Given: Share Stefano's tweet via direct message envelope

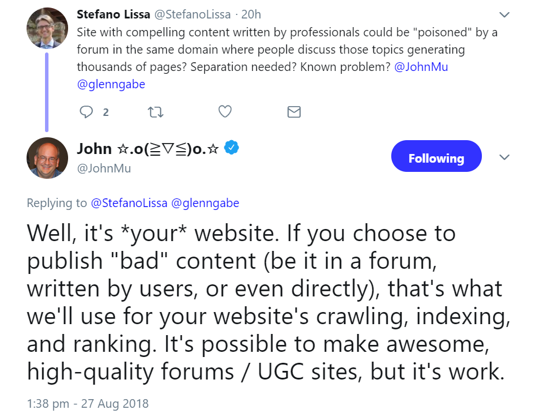Looking at the screenshot, I should 294,112.
